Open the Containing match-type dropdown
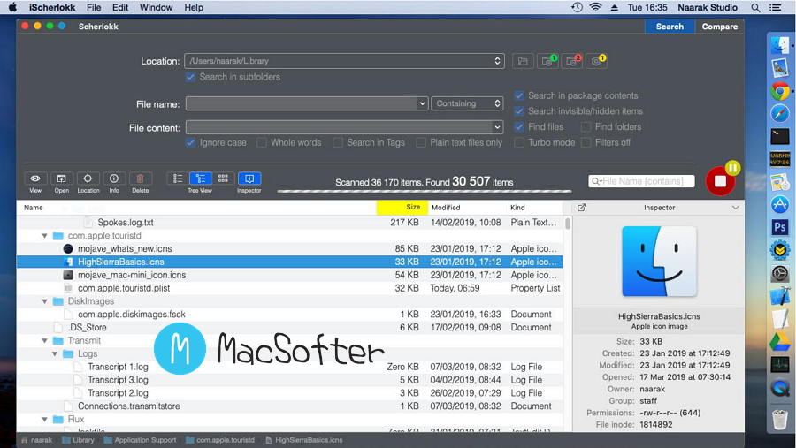The image size is (796, 448). (x=467, y=103)
